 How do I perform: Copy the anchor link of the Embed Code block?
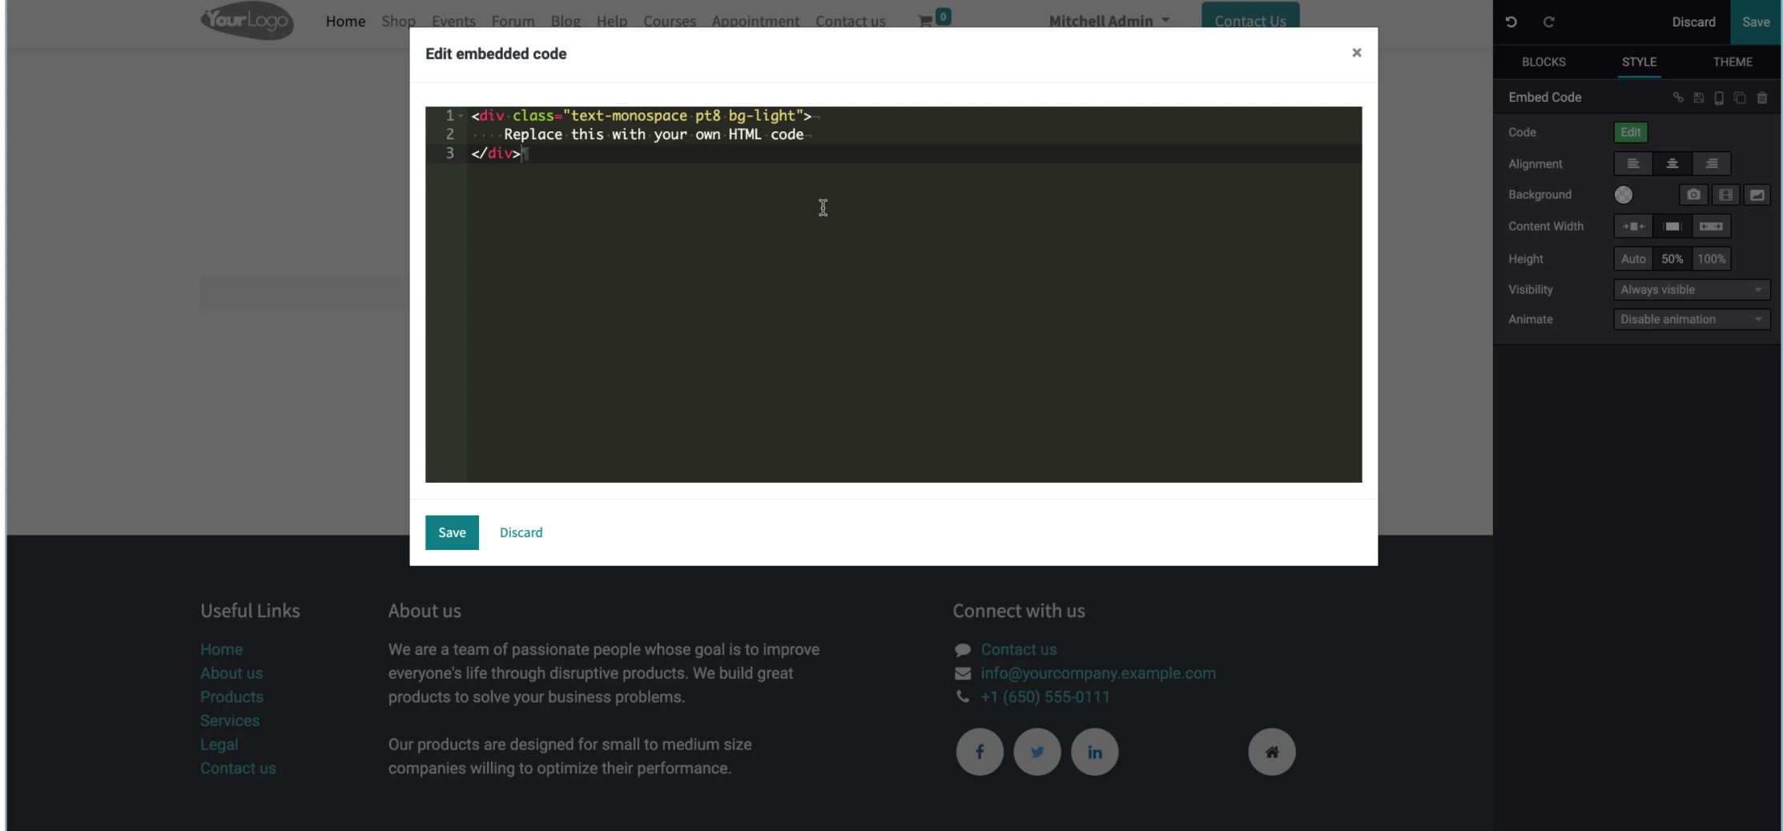coord(1679,98)
